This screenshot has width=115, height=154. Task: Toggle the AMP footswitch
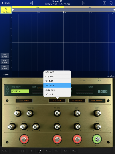pos(24,139)
